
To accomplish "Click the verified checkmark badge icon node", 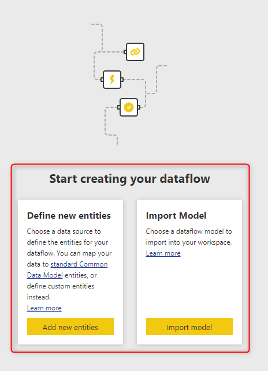I will point(129,107).
